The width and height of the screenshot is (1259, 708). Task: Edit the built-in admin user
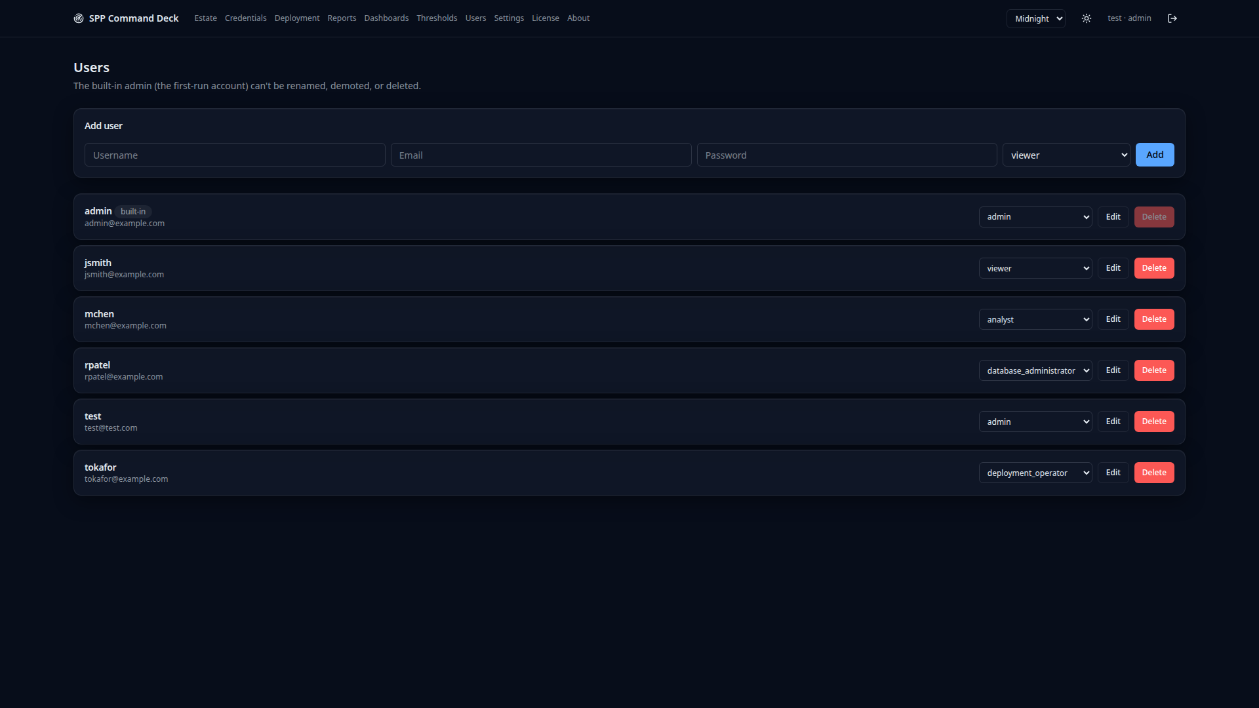[x=1113, y=217]
